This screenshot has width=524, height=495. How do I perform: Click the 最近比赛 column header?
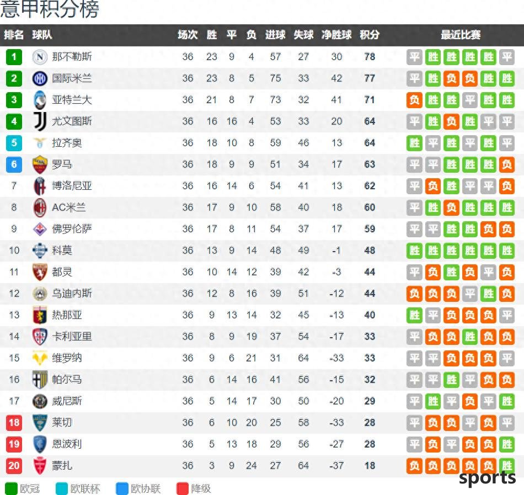point(460,35)
